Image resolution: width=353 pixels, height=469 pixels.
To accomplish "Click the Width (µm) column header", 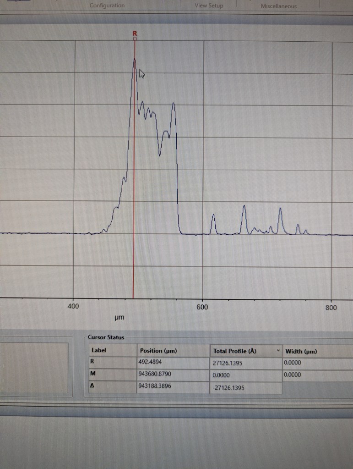I will 317,351.
